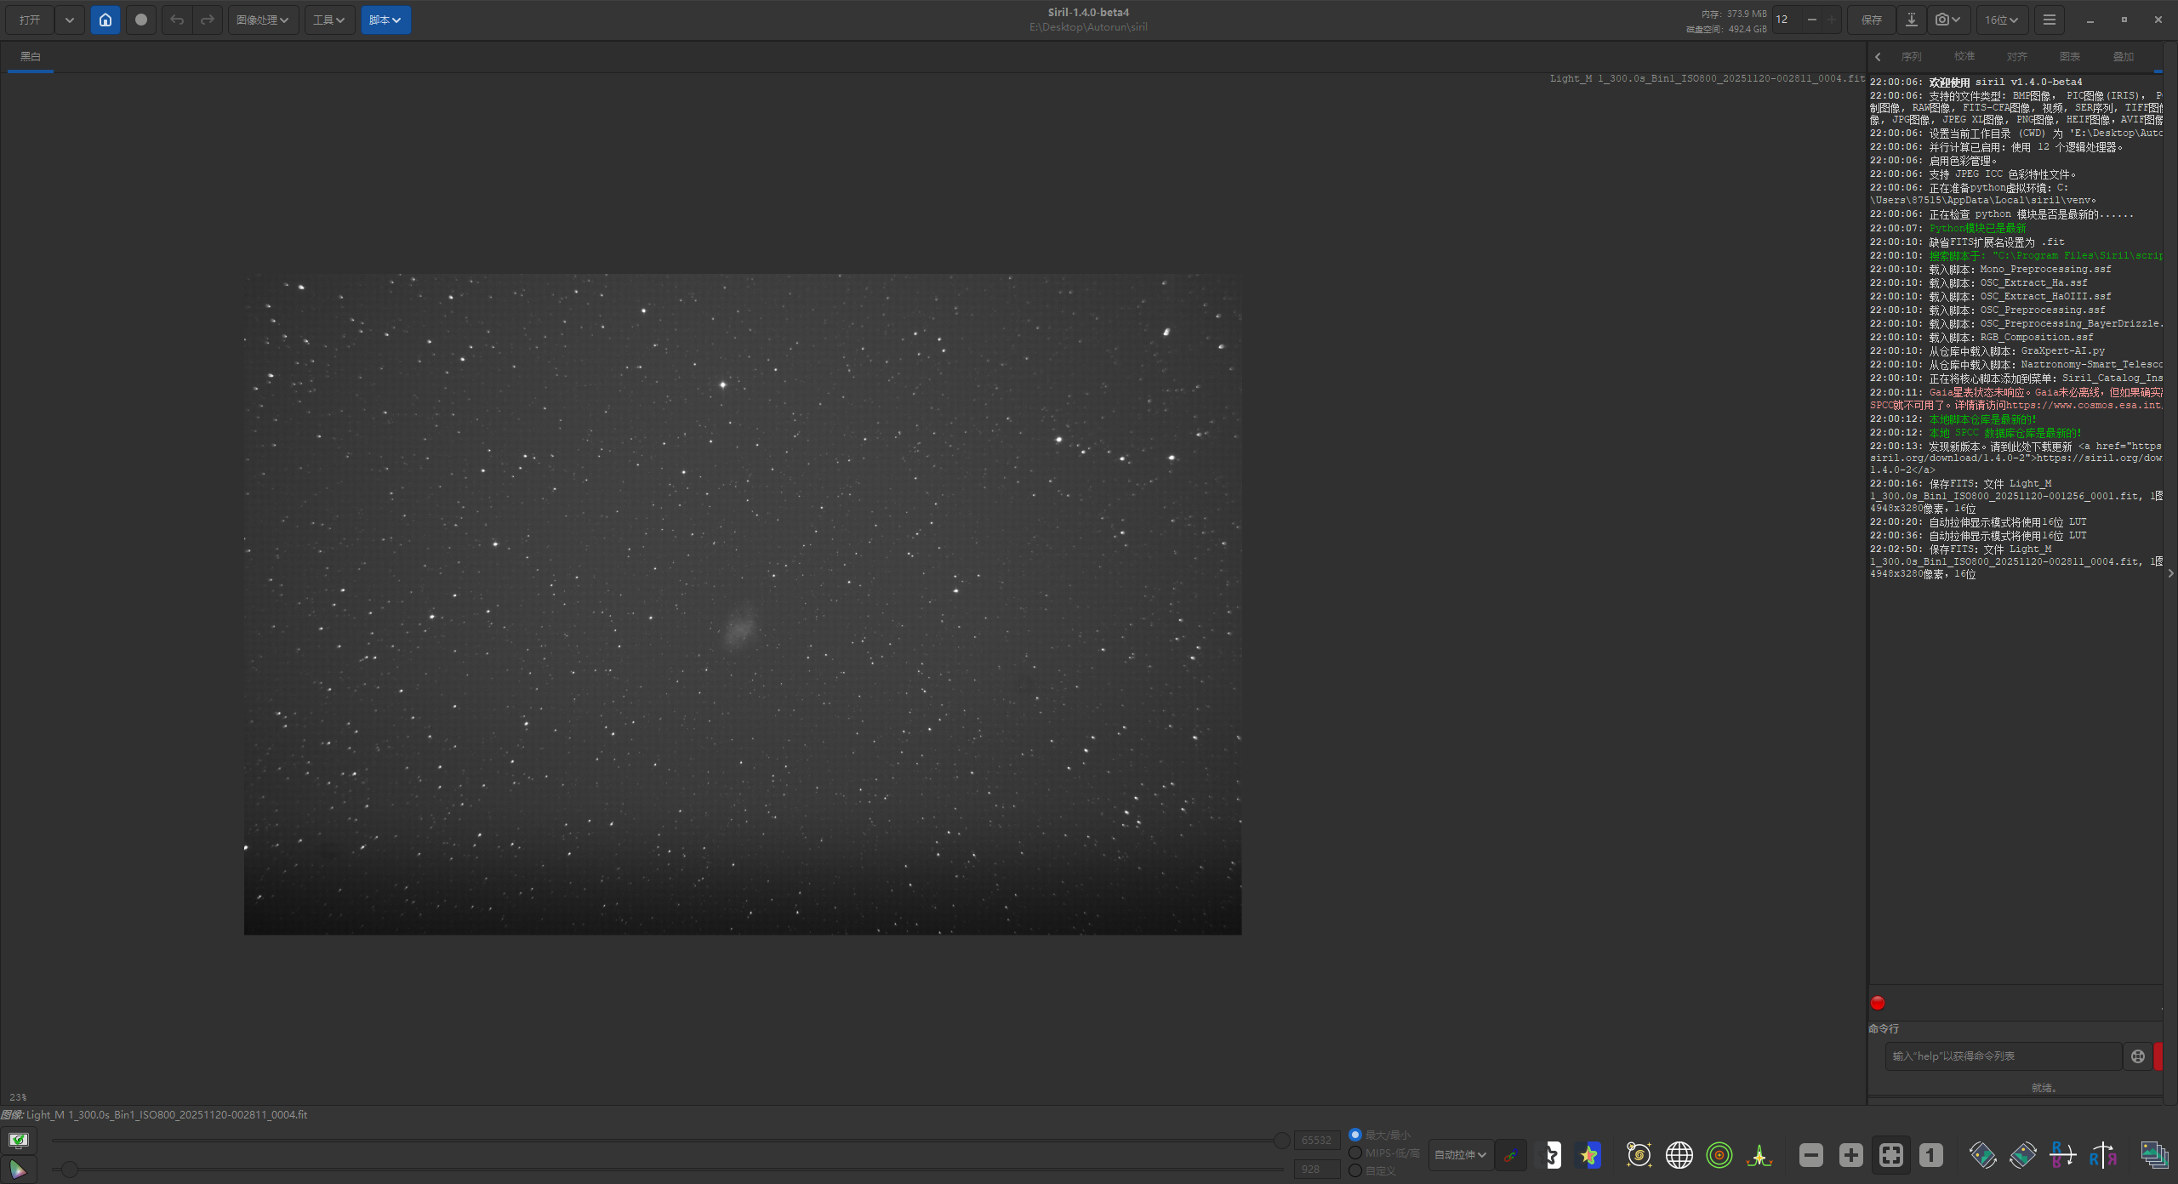Click the galaxy deep-sky annotation icon
2178x1184 pixels.
[x=1639, y=1154]
